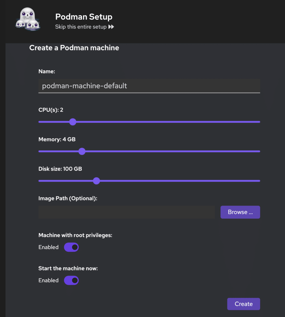Click the Memory slider handle
285x317 pixels.
pos(82,151)
